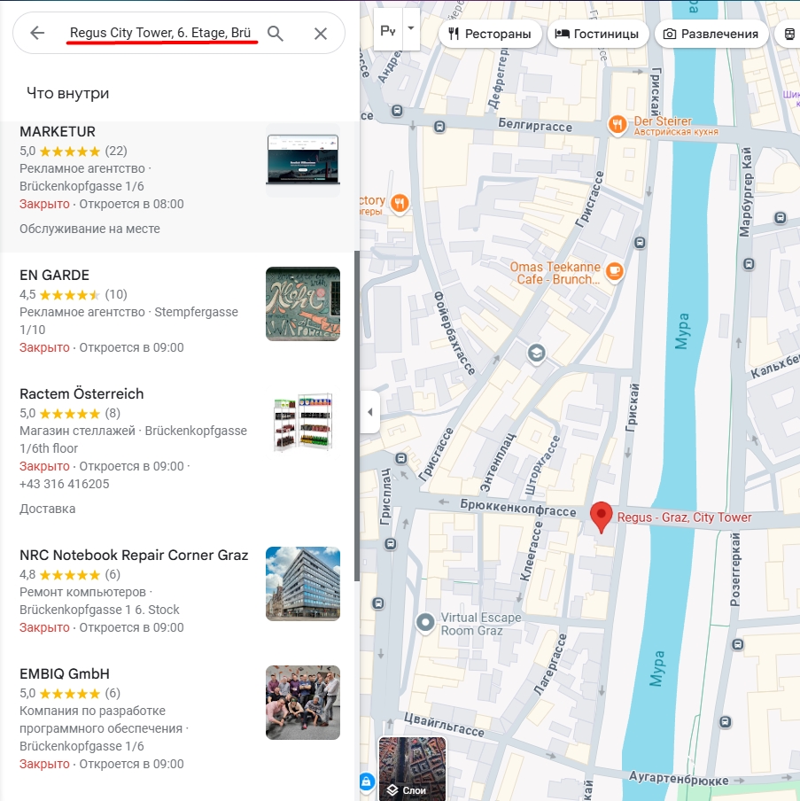The width and height of the screenshot is (800, 801).
Task: Click the Der Steirer map label
Action: click(676, 126)
